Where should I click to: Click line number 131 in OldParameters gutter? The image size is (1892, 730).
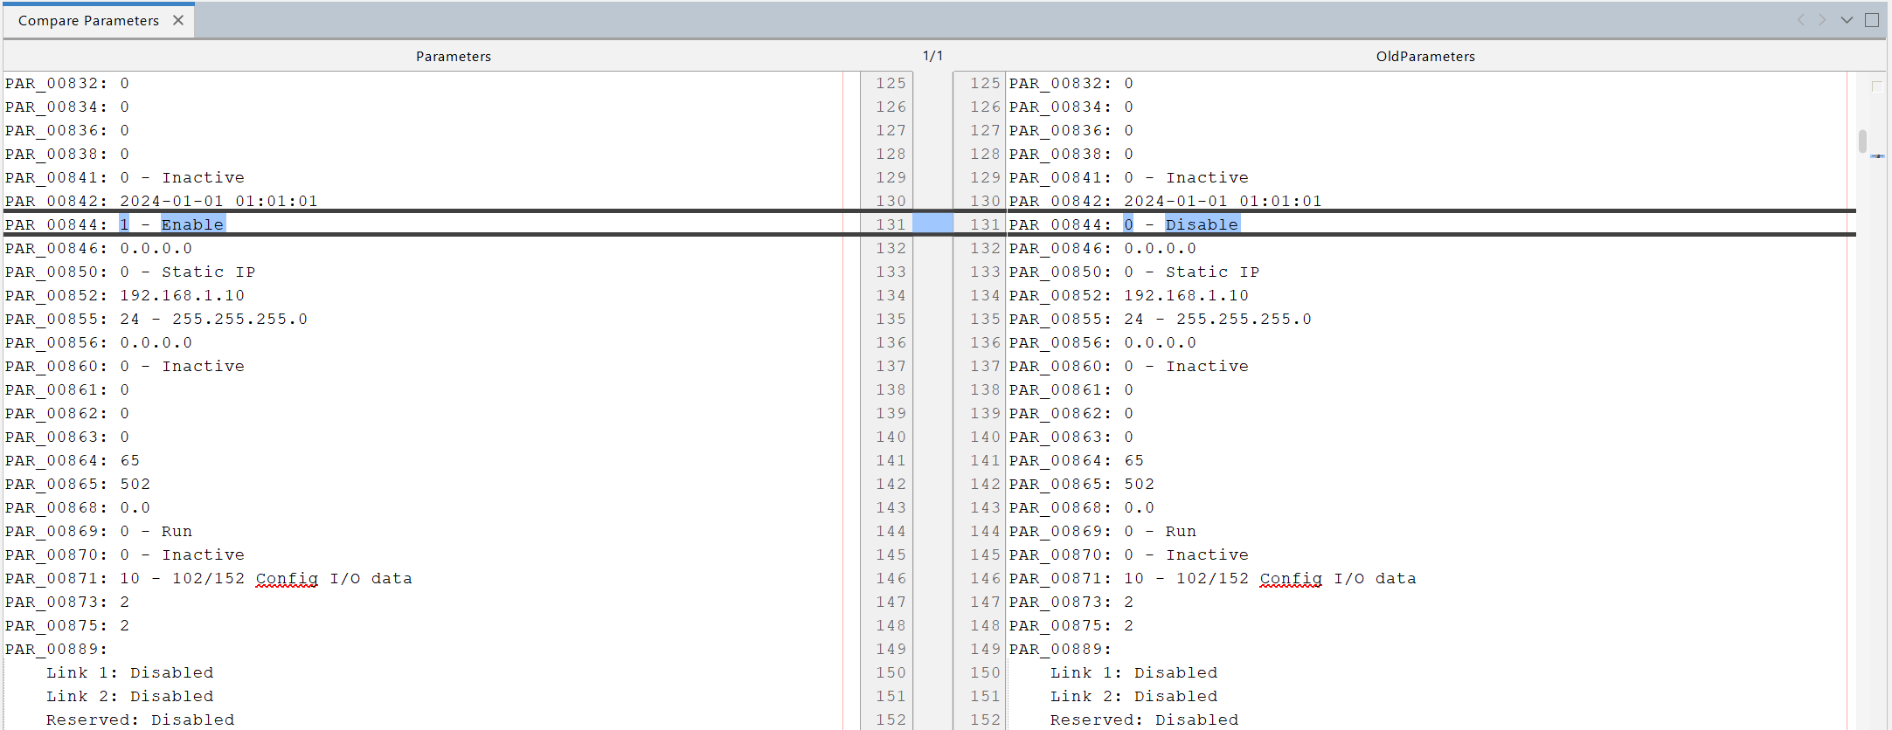pos(985,224)
